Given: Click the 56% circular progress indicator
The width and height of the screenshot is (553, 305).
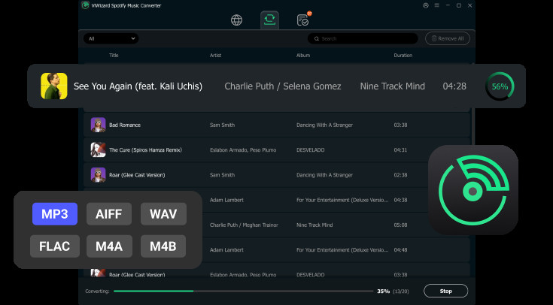Looking at the screenshot, I should tap(500, 86).
